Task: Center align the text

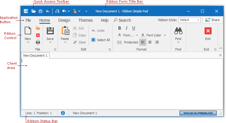Action: tap(150, 42)
